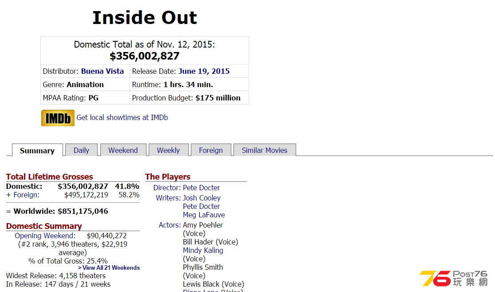Open distributor Buena Vista link
This screenshot has height=292, width=495.
pyautogui.click(x=102, y=71)
